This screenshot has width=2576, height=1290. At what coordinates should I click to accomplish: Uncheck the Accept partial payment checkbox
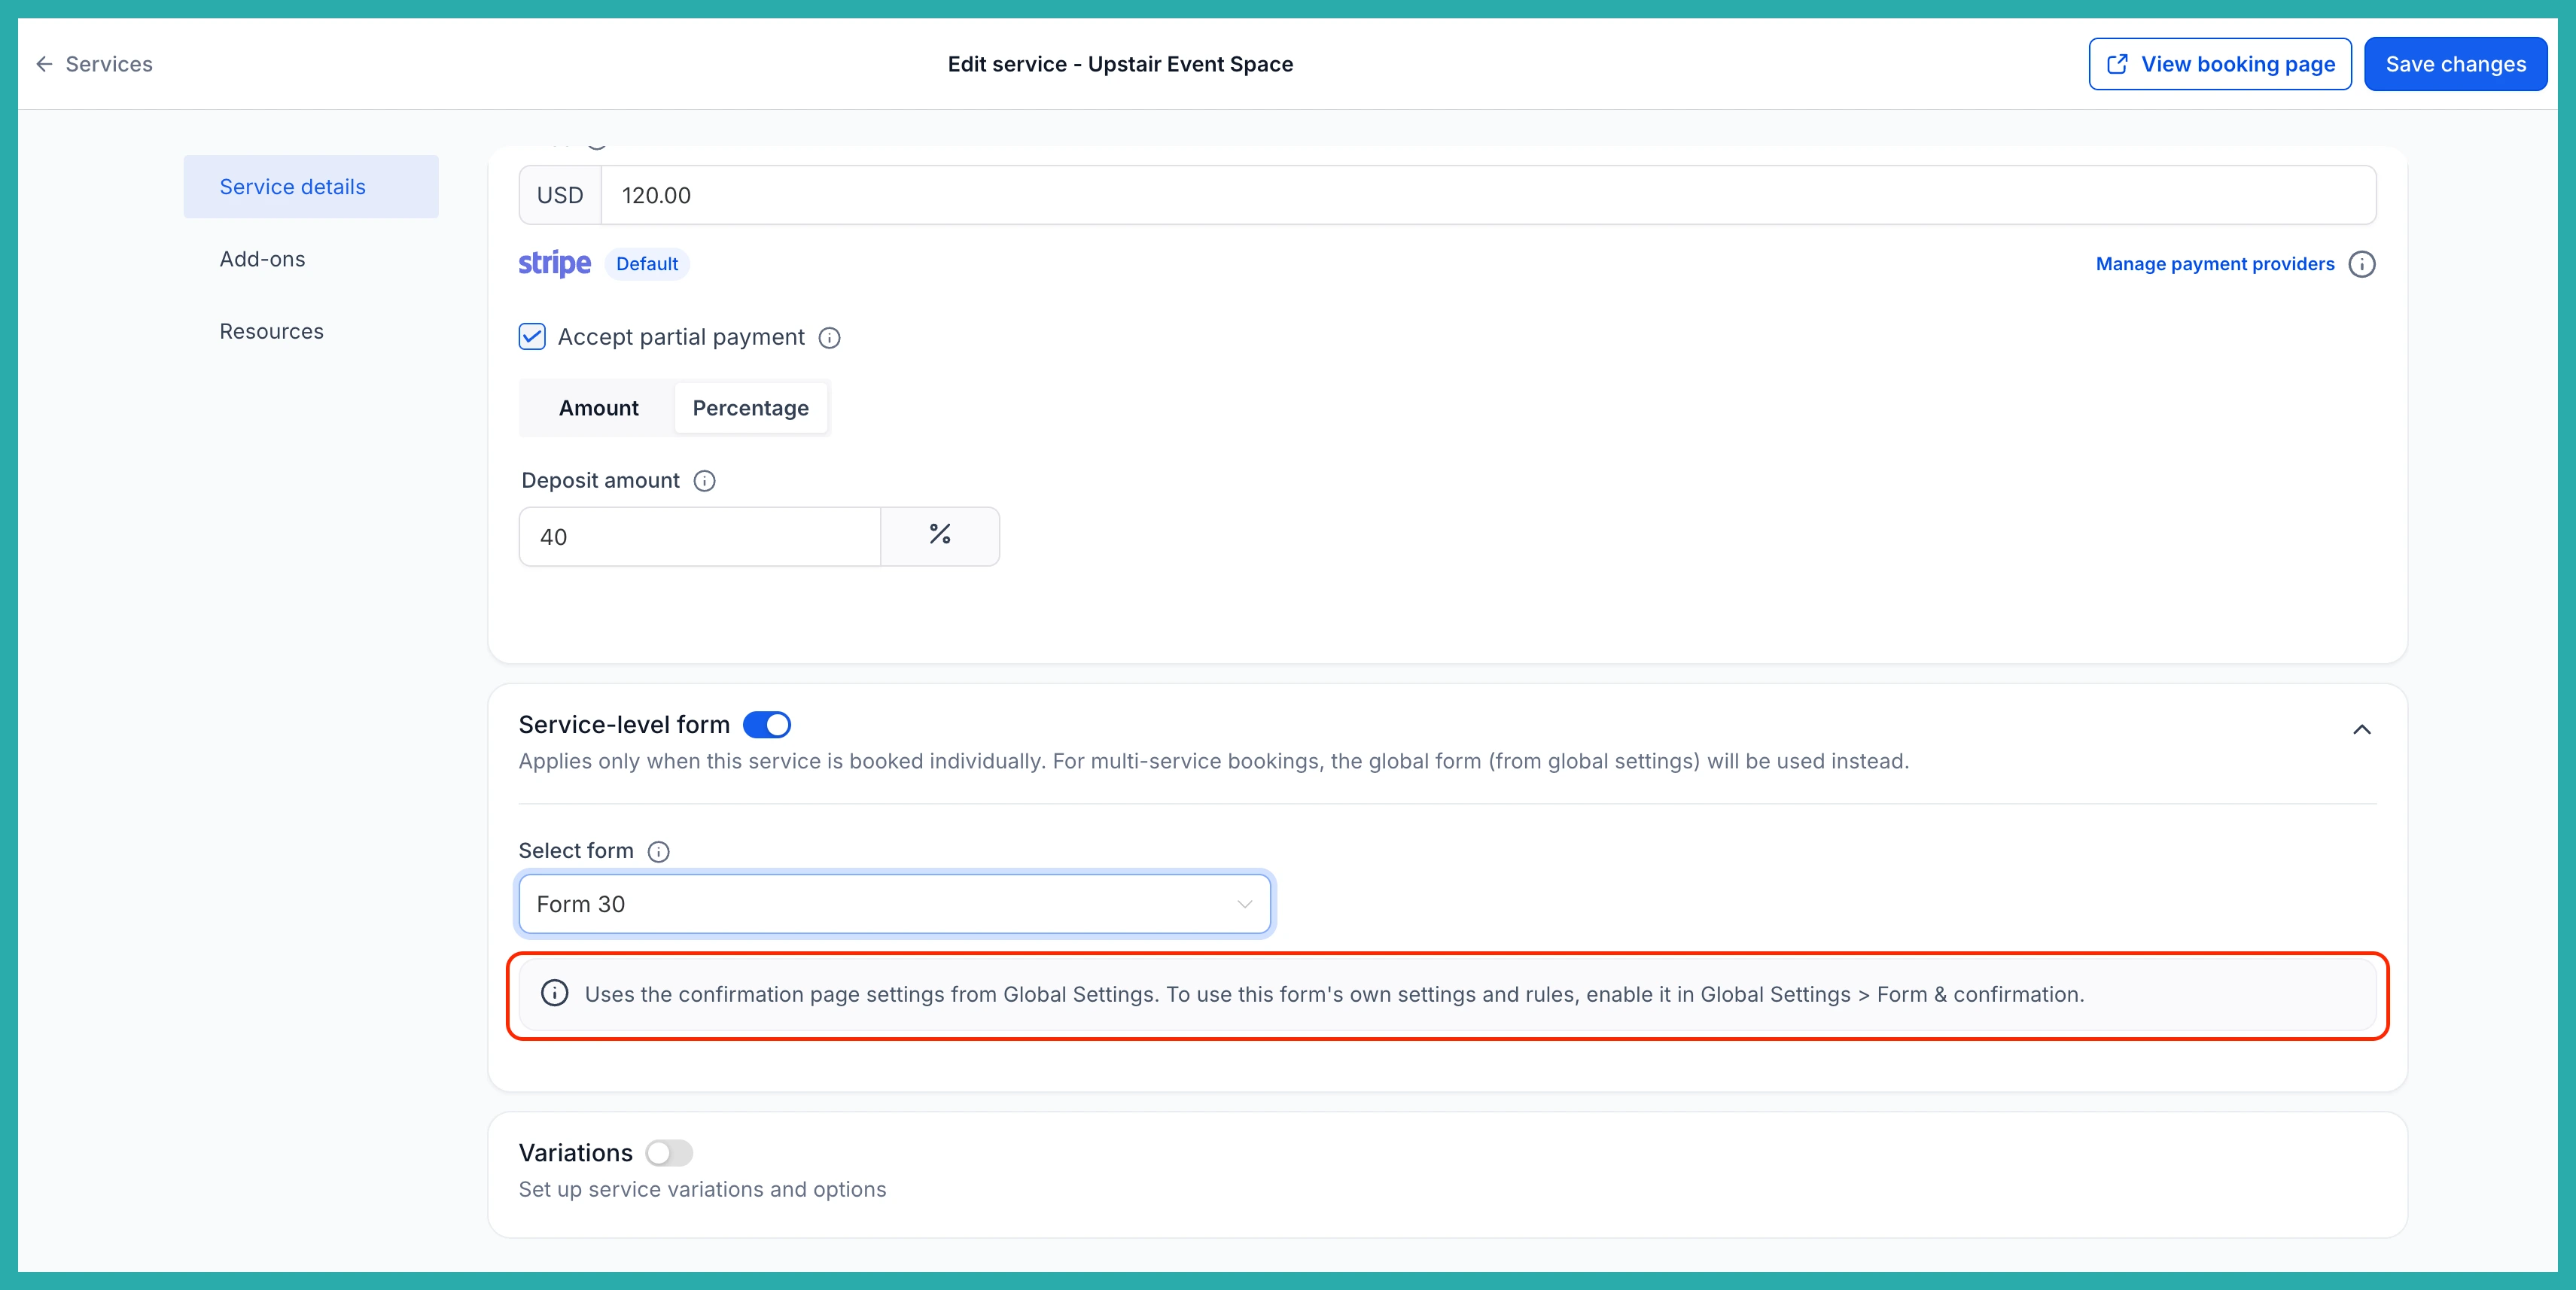532,337
